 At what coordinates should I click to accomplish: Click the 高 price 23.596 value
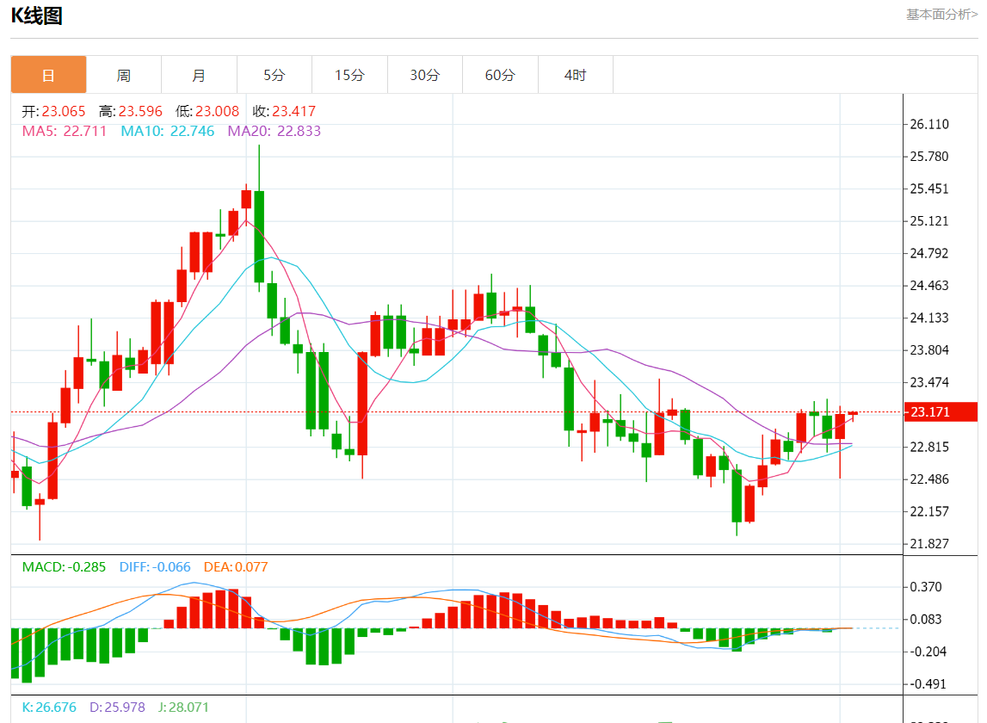coord(140,112)
